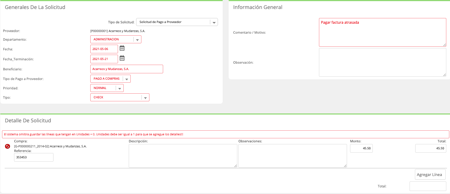Click the red Unidades warning message
The image size is (450, 194).
pyautogui.click(x=225, y=134)
